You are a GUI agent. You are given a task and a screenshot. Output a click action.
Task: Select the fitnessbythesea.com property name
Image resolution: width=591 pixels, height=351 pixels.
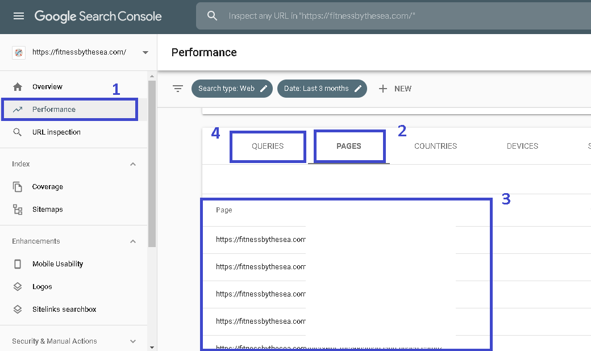pyautogui.click(x=79, y=52)
